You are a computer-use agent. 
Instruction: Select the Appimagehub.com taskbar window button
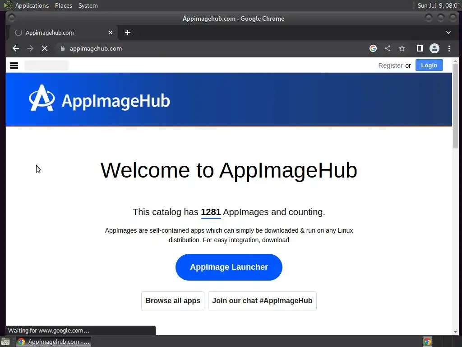pos(53,342)
